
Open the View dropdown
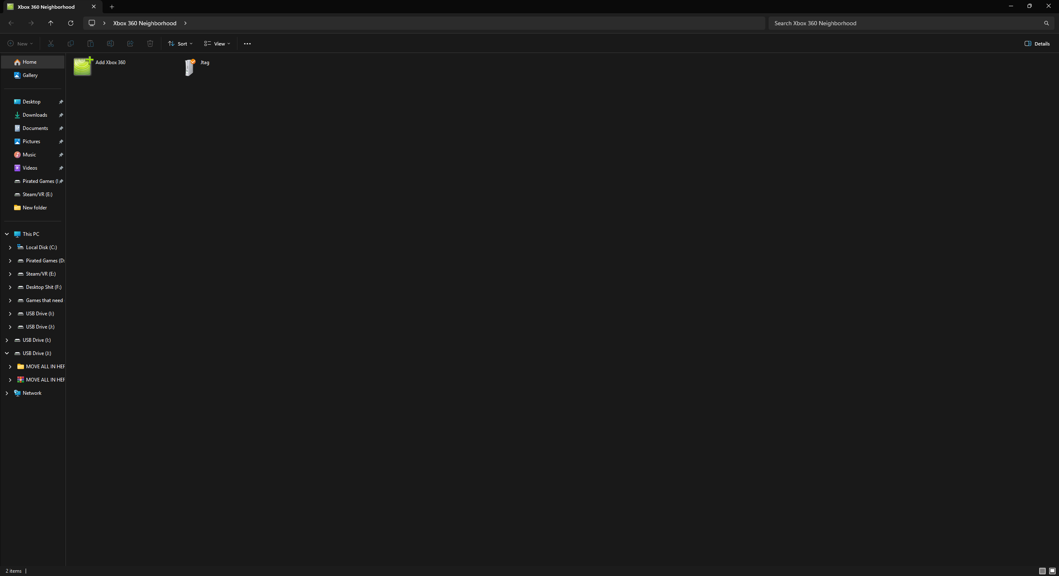coord(217,43)
